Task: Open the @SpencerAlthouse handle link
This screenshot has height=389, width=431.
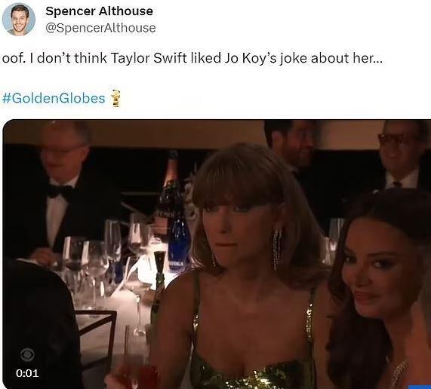Action: coord(100,28)
